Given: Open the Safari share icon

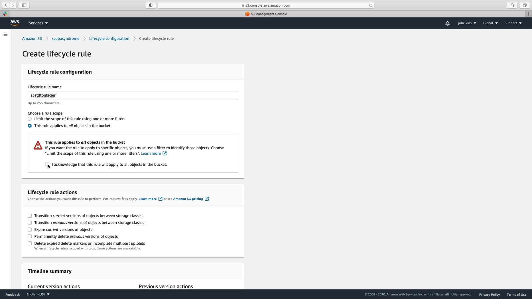Looking at the screenshot, I should (512, 5).
